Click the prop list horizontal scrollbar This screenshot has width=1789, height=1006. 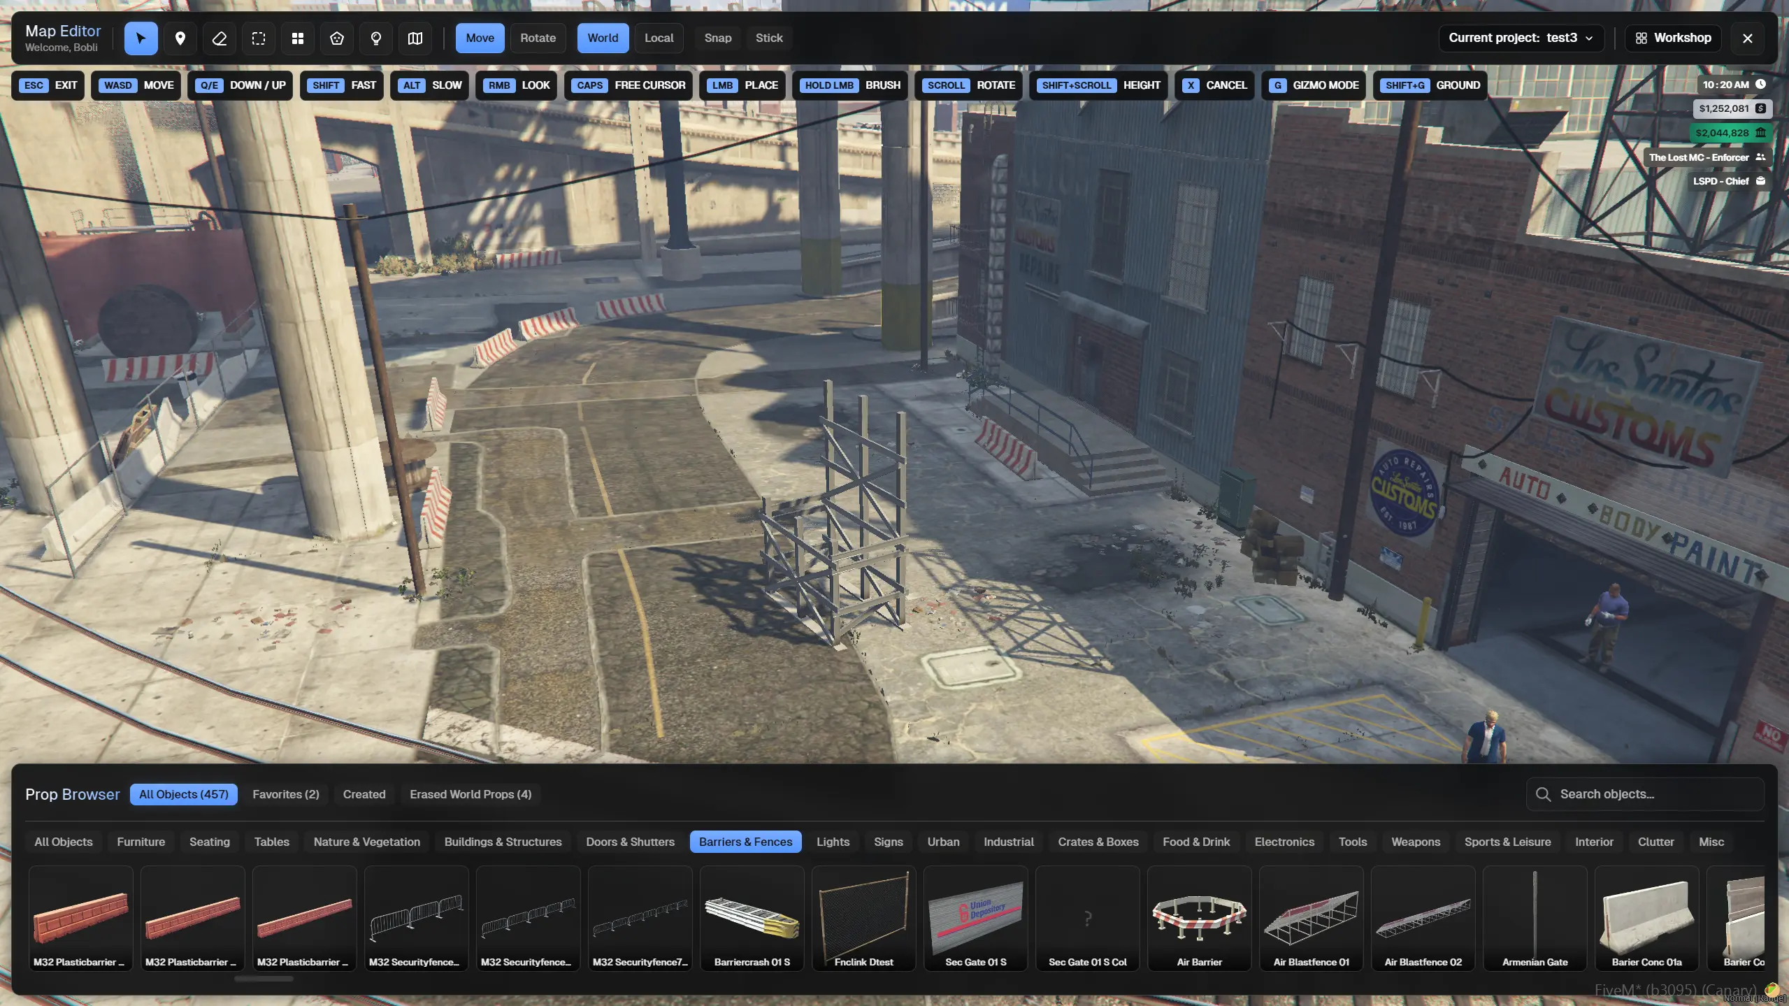(x=264, y=979)
